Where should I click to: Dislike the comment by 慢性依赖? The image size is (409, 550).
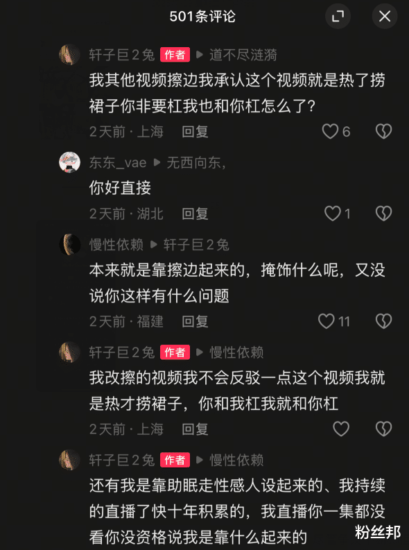(x=383, y=321)
